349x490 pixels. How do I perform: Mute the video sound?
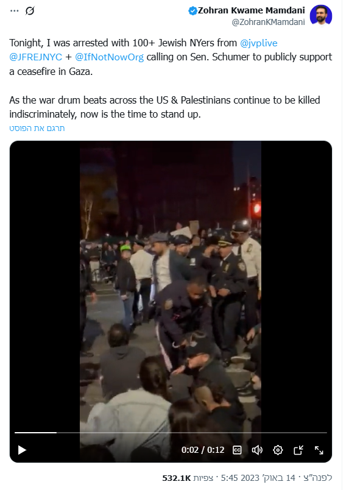(x=257, y=450)
